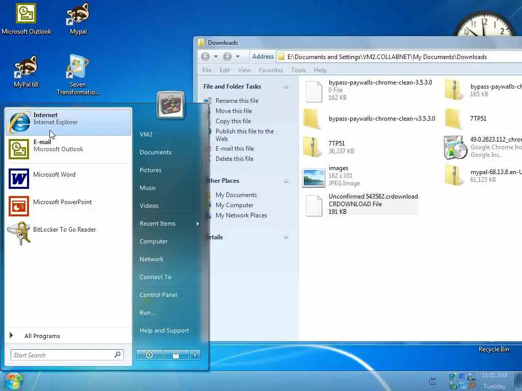This screenshot has height=391, width=522.
Task: Open the Edit menu in Downloads
Action: point(225,70)
